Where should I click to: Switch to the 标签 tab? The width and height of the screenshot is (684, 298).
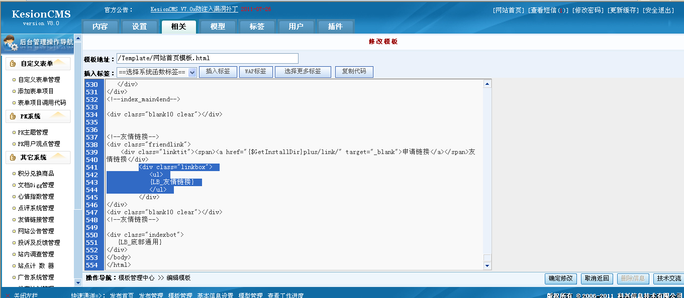tap(257, 27)
